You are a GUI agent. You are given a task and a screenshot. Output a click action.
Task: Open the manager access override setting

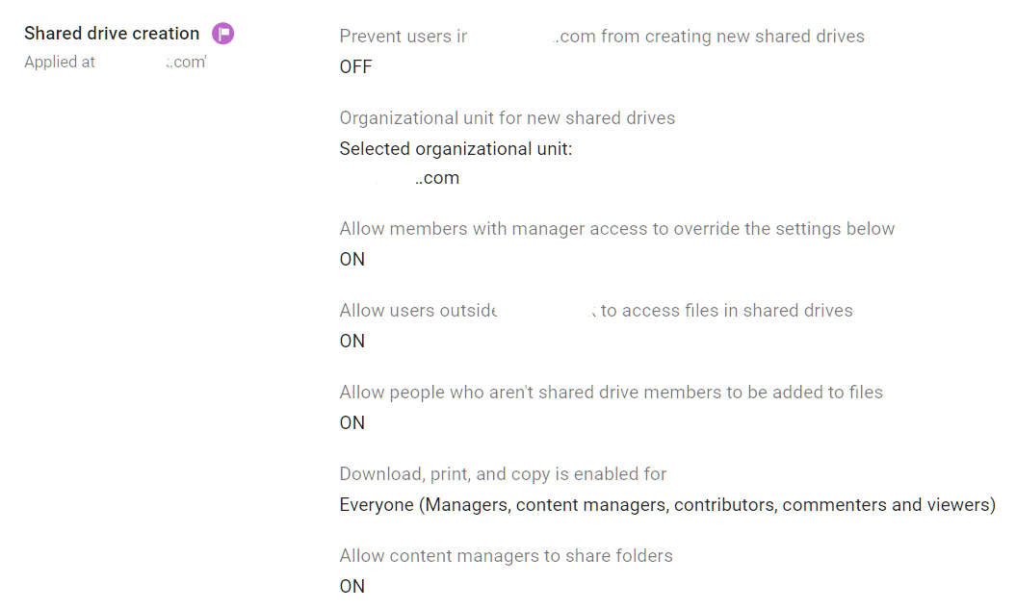[x=616, y=228]
